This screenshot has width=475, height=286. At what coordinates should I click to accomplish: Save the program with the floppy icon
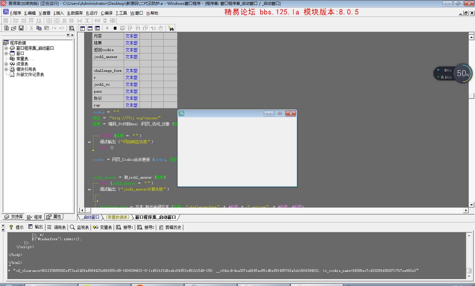pyautogui.click(x=21, y=28)
